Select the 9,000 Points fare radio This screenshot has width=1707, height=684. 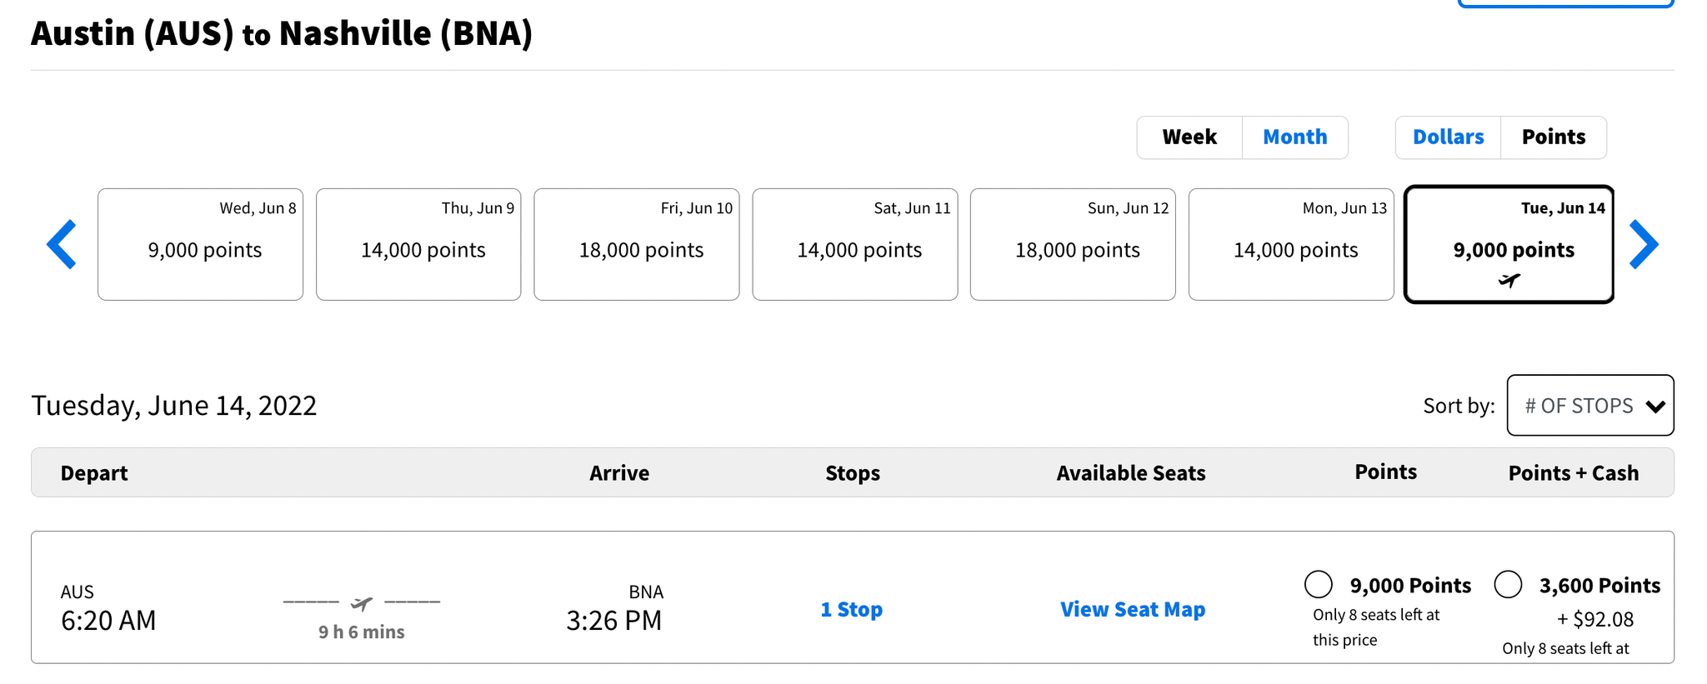point(1319,584)
